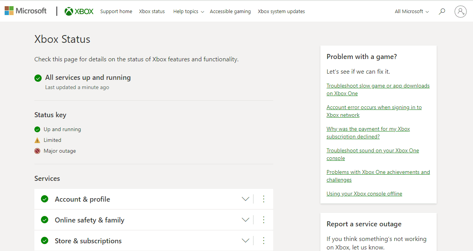Click the Status key heading
473x251 pixels.
[50, 115]
